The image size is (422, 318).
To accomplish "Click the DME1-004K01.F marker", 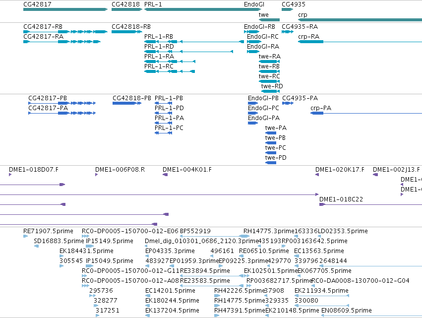I will pyautogui.click(x=165, y=175).
